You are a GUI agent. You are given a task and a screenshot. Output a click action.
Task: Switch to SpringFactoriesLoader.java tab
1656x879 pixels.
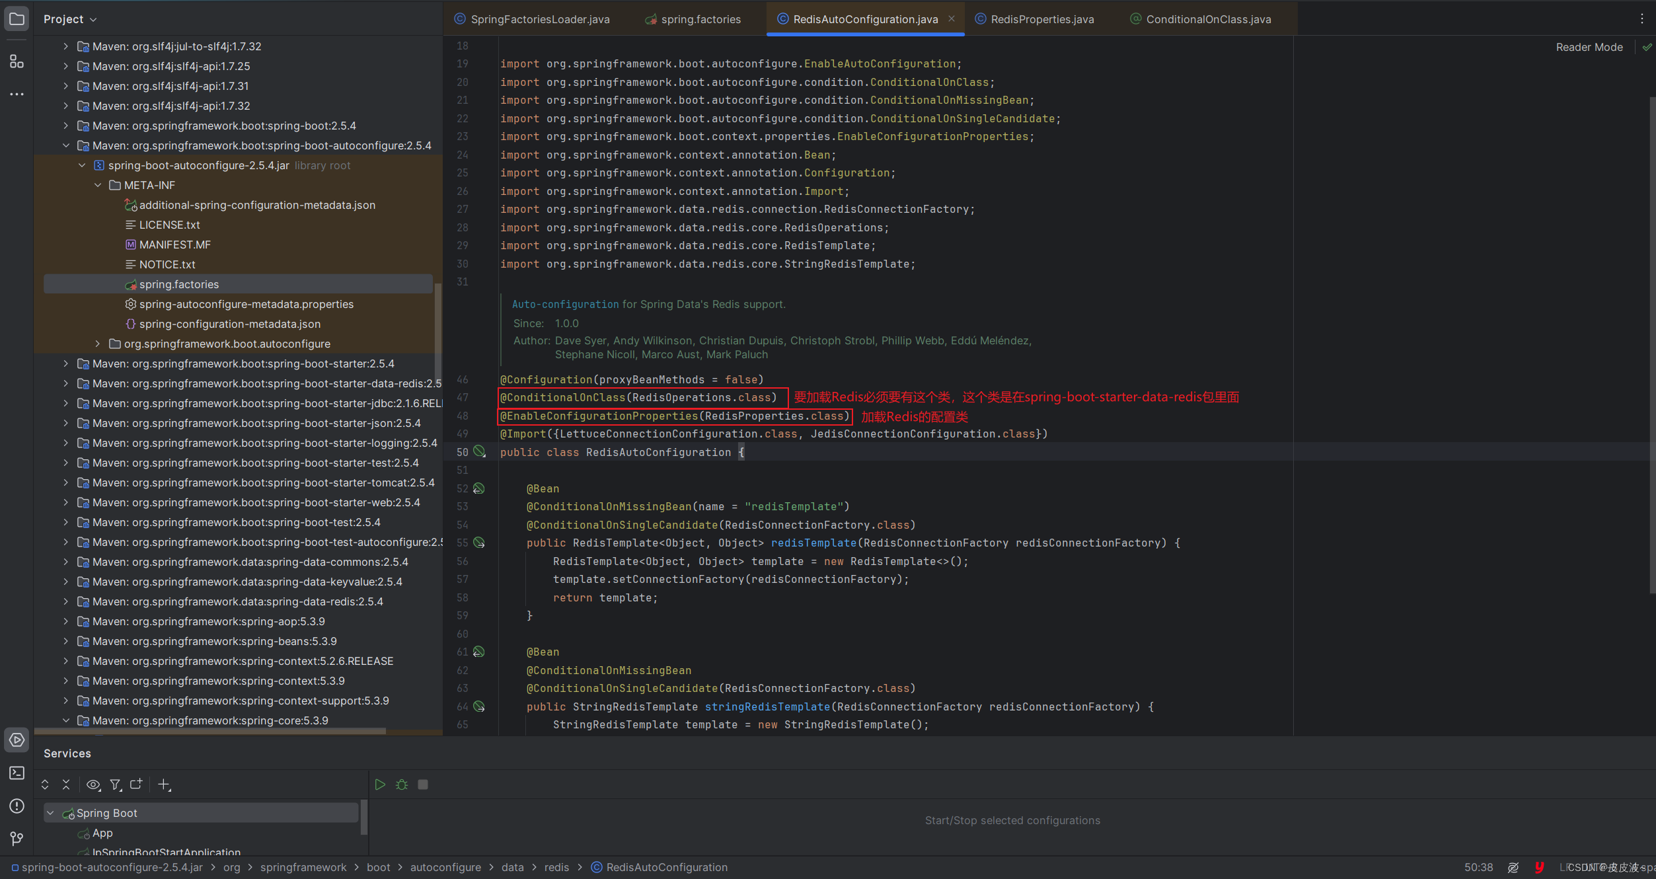[x=532, y=19]
